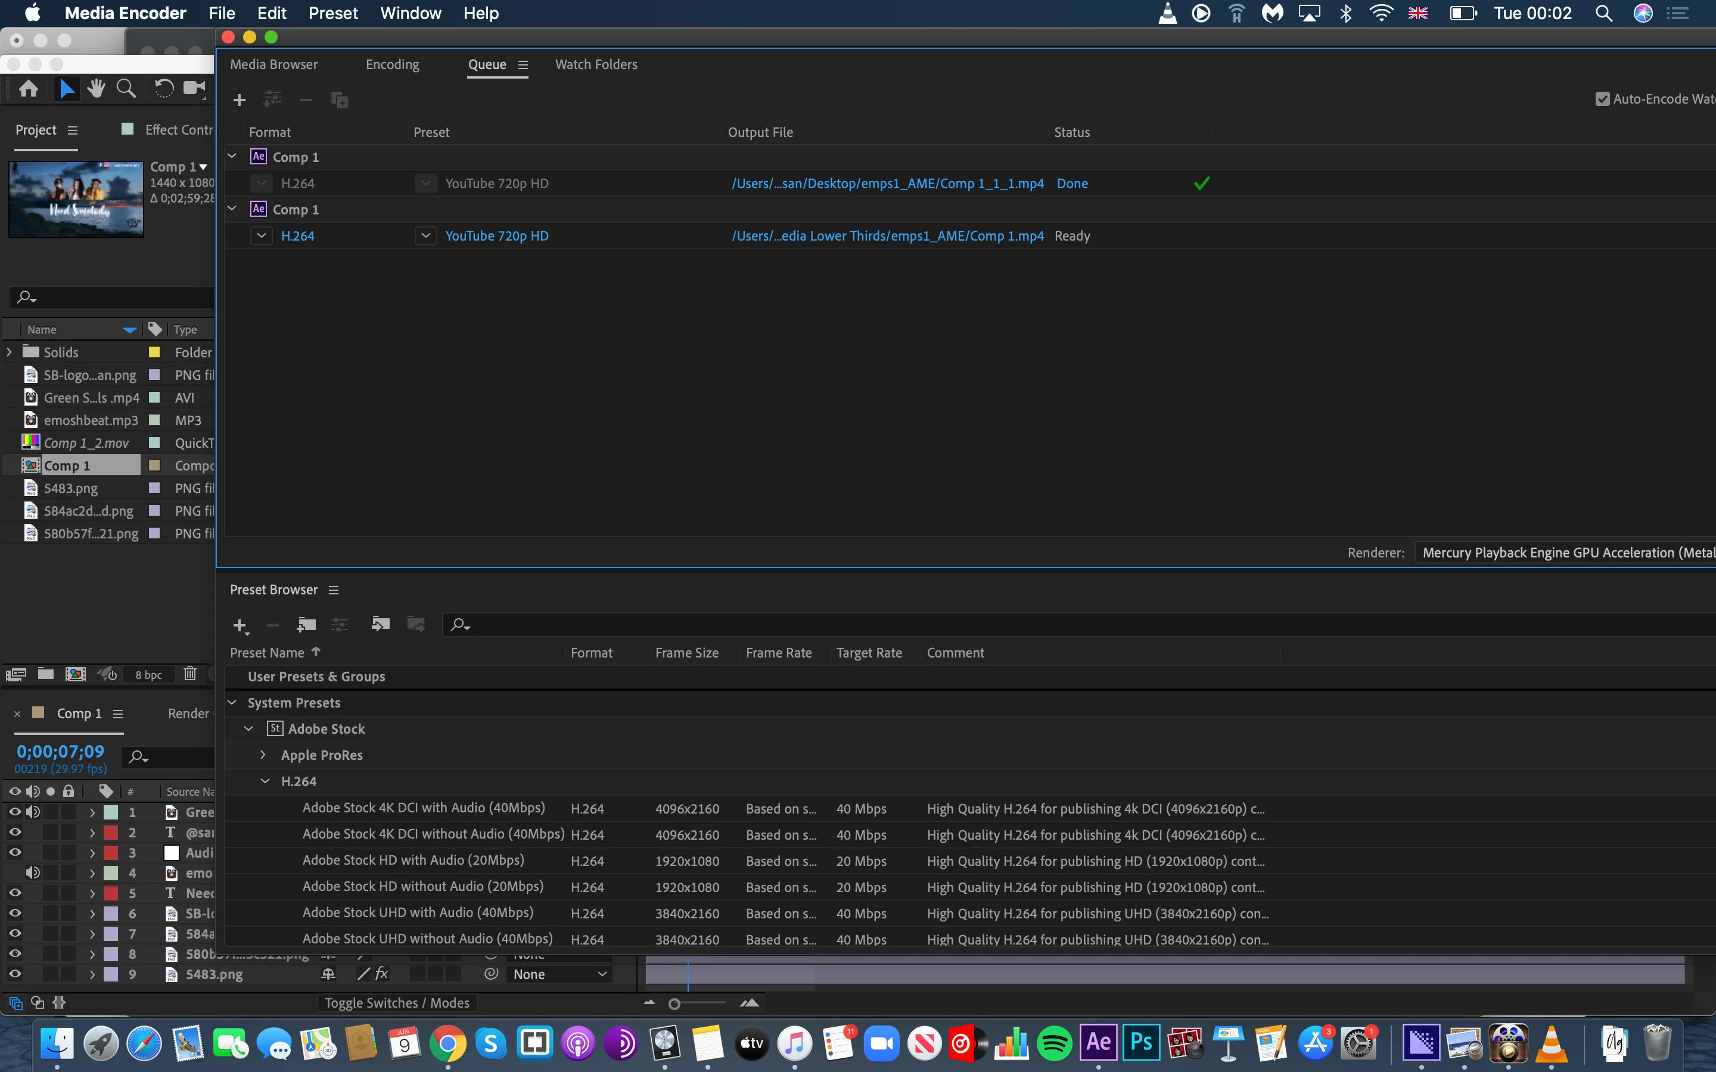Expand the Apple ProRes preset group
The image size is (1716, 1072).
click(263, 755)
